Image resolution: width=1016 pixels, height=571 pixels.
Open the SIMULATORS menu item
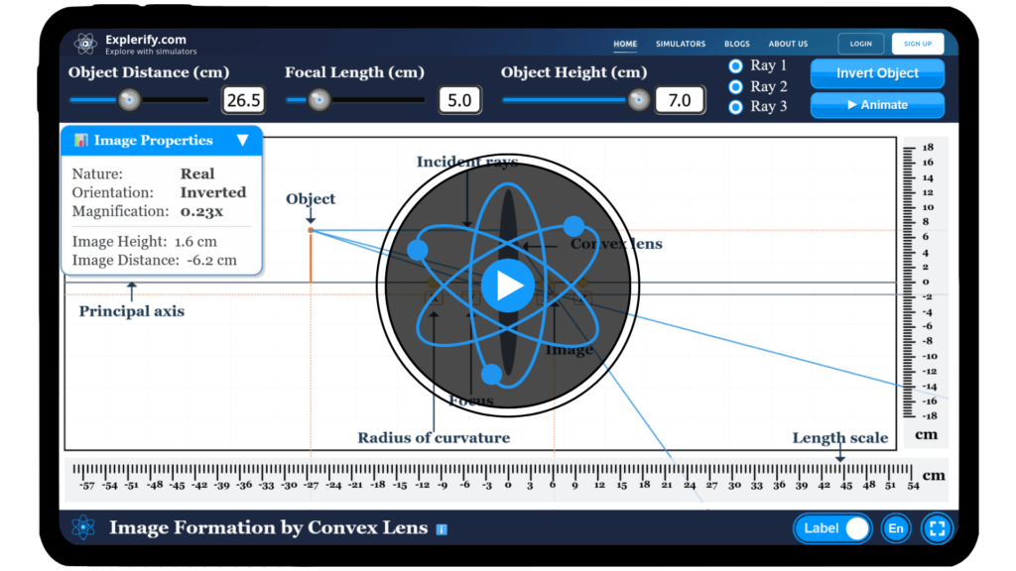[681, 44]
